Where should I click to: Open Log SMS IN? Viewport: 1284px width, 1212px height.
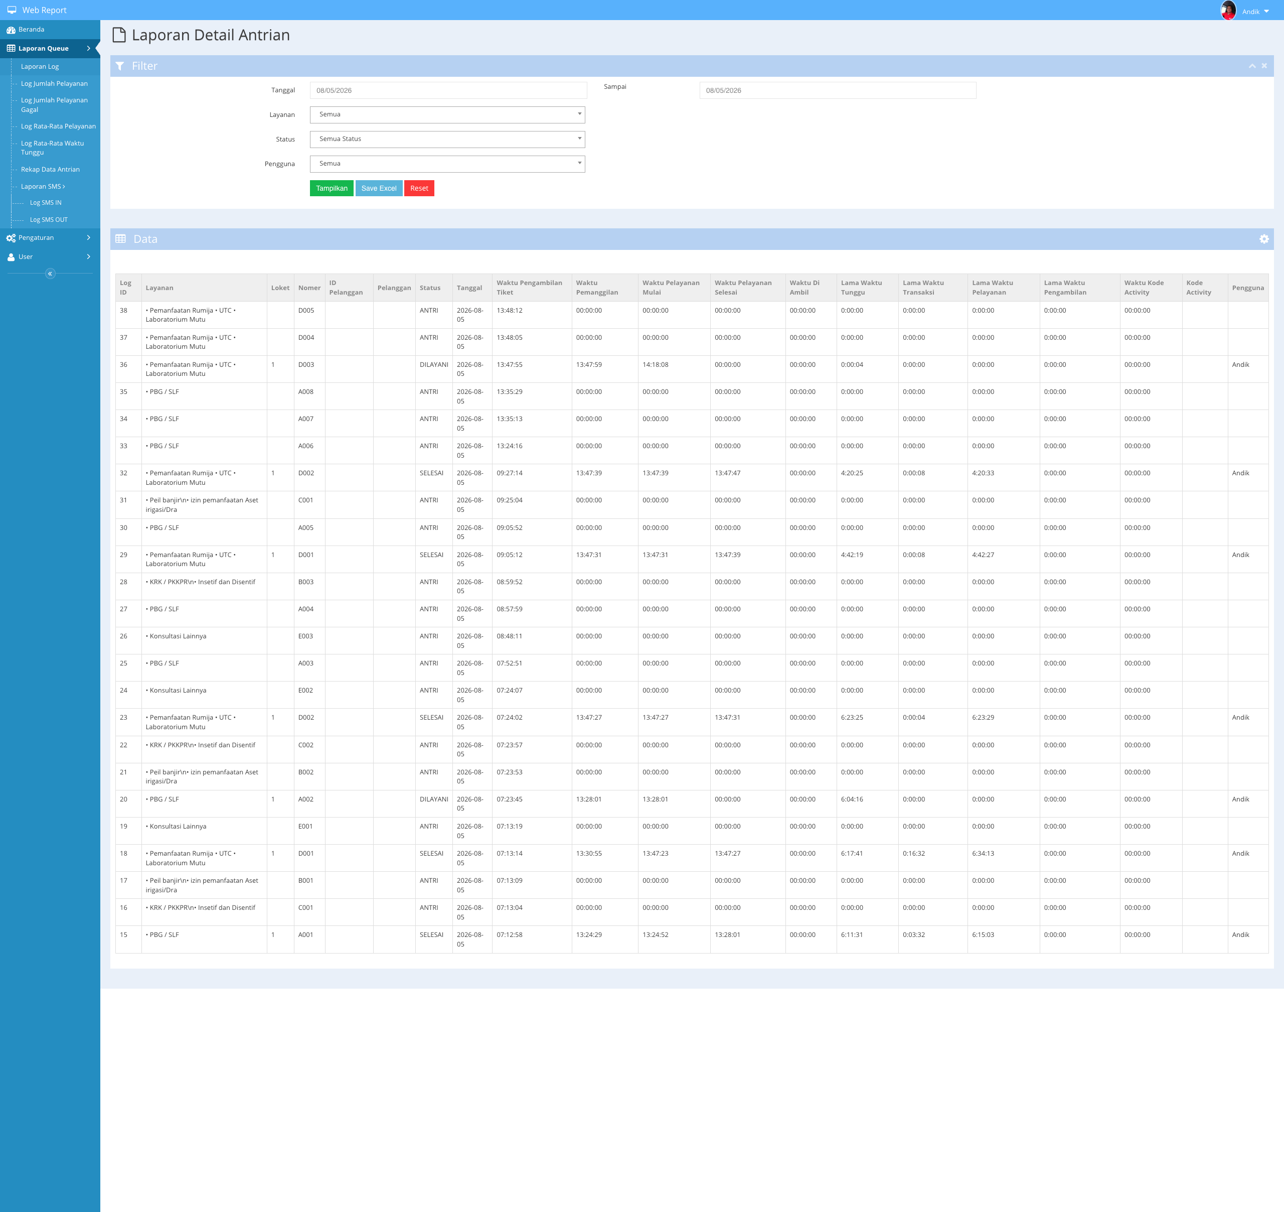pos(46,202)
